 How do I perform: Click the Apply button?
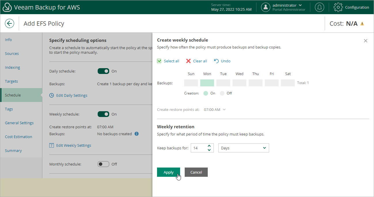click(169, 172)
